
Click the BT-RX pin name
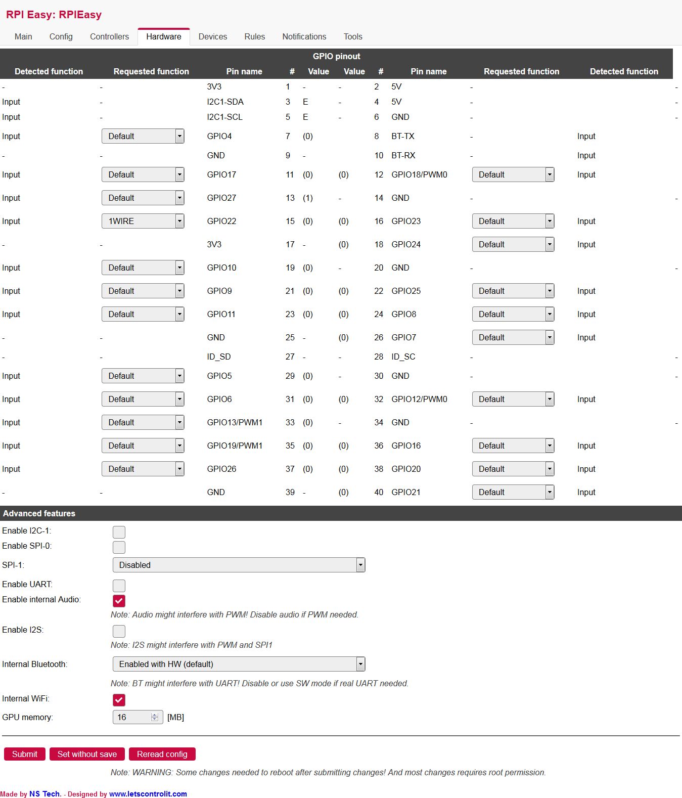(403, 155)
